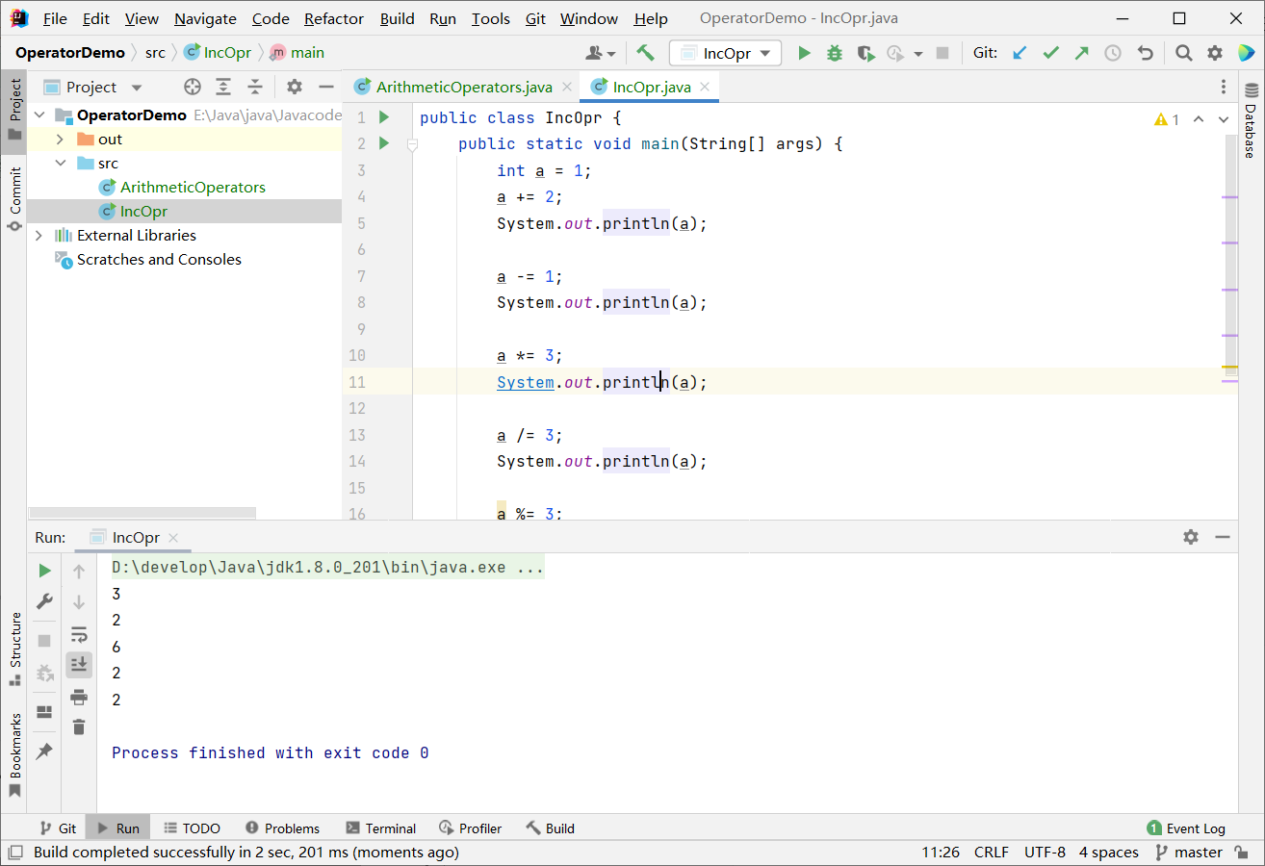Open the user account dropdown in toolbar

(601, 53)
